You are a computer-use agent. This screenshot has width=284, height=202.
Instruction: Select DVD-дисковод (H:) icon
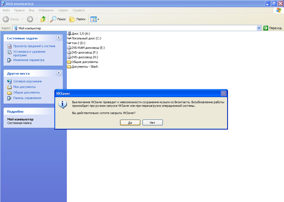pos(69,57)
